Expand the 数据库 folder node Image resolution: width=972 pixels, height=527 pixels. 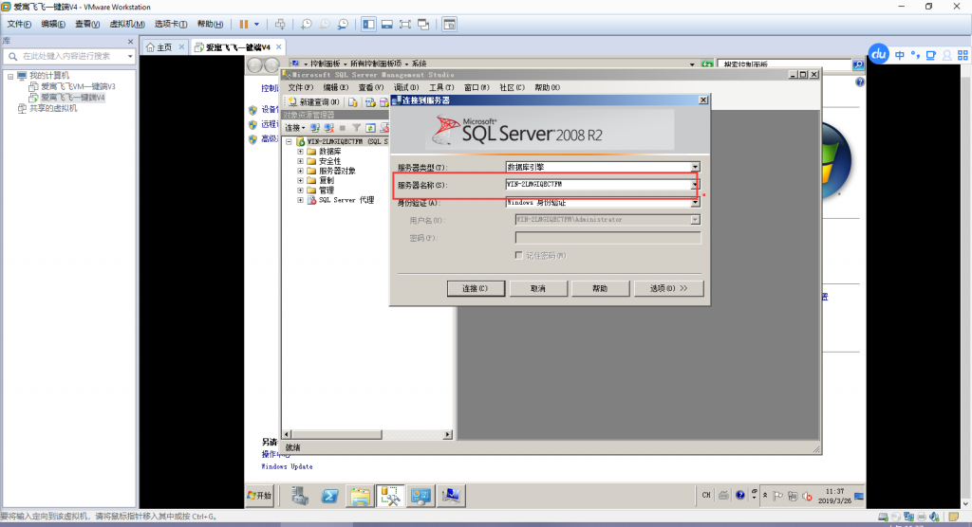coord(300,151)
